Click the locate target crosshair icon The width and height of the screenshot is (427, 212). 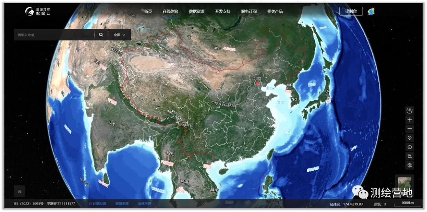(x=410, y=147)
